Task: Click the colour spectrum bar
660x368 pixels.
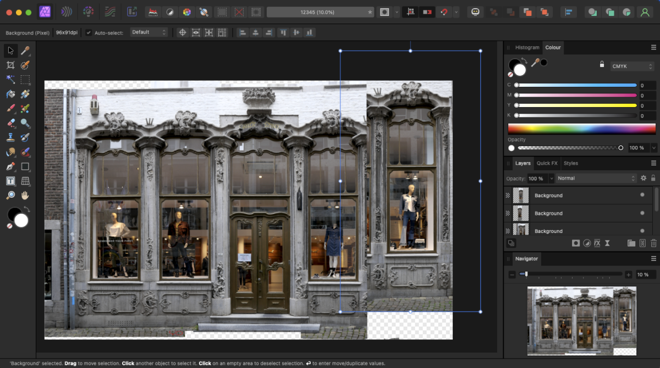Action: click(581, 129)
